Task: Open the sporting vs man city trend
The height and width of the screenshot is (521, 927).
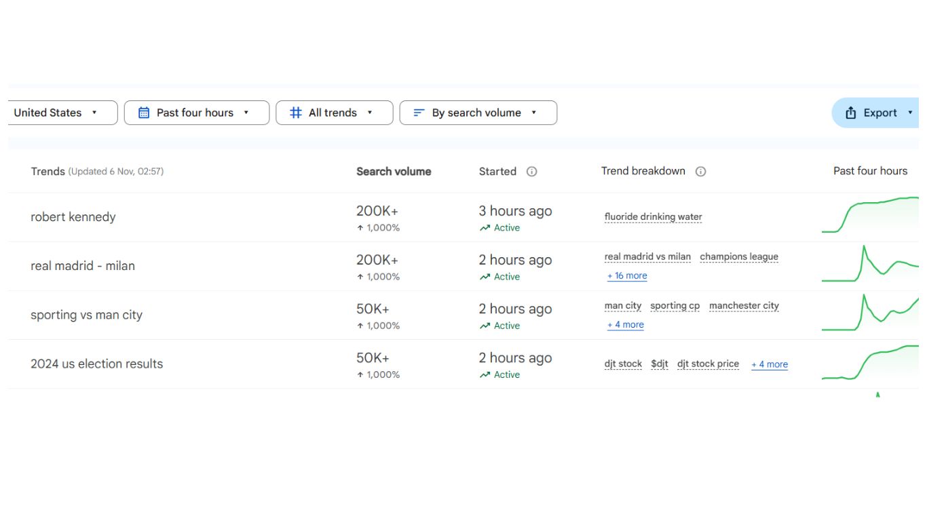Action: 86,315
